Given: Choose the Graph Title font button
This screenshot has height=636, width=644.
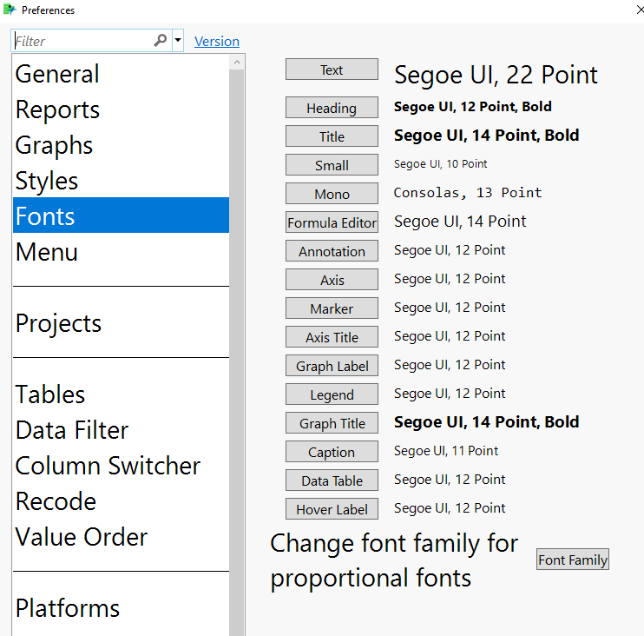Looking at the screenshot, I should (x=332, y=424).
